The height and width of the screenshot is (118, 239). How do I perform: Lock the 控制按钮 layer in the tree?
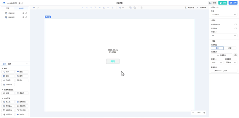click(x=26, y=17)
